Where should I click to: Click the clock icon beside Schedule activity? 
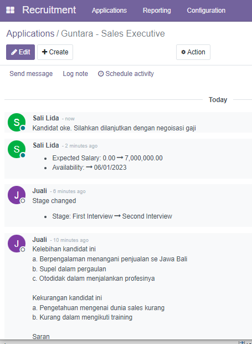(101, 74)
